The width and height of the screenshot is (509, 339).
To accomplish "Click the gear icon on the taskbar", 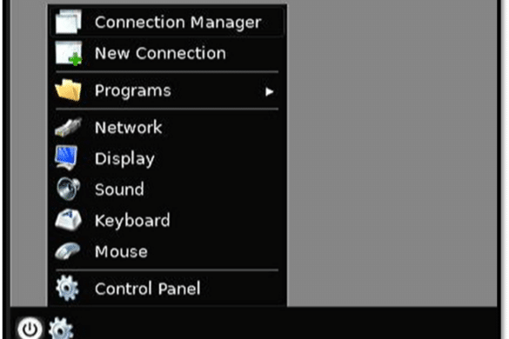I will pos(61,329).
